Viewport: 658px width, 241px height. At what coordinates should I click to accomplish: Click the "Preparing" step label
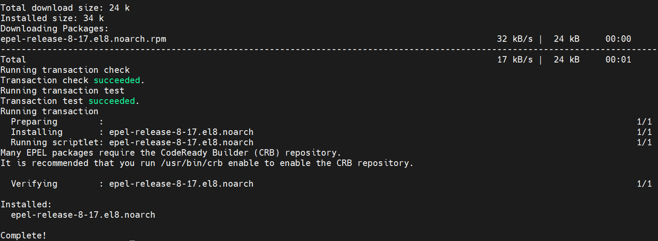point(34,122)
